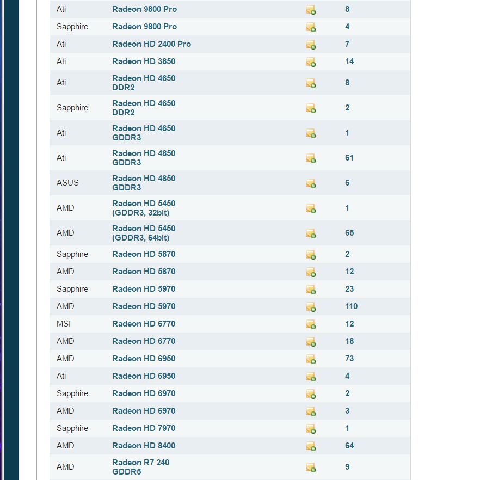This screenshot has width=499, height=480.
Task: Open the Sapphire Radeon 9800 Pro link
Action: tap(145, 27)
